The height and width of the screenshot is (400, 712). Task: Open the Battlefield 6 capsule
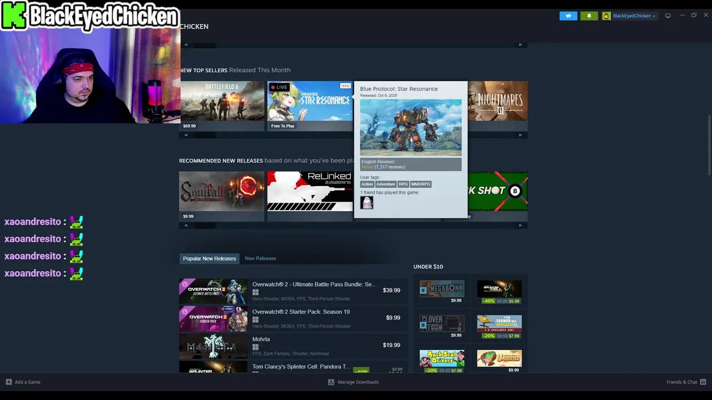click(x=221, y=106)
